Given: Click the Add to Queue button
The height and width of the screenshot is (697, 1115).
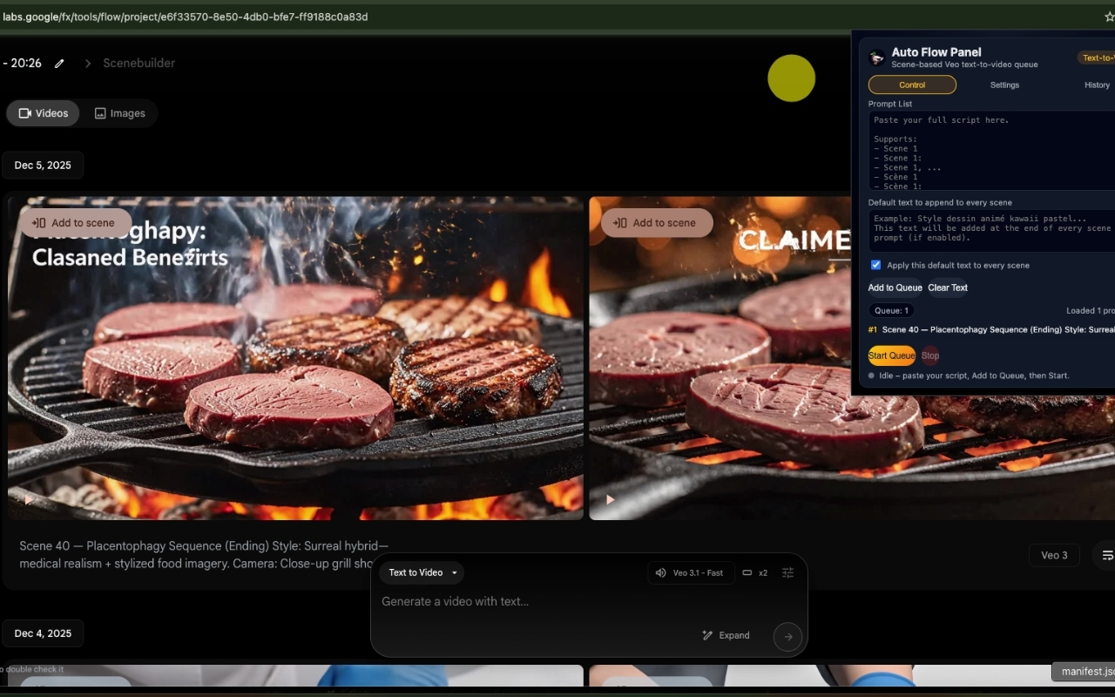Looking at the screenshot, I should 895,288.
